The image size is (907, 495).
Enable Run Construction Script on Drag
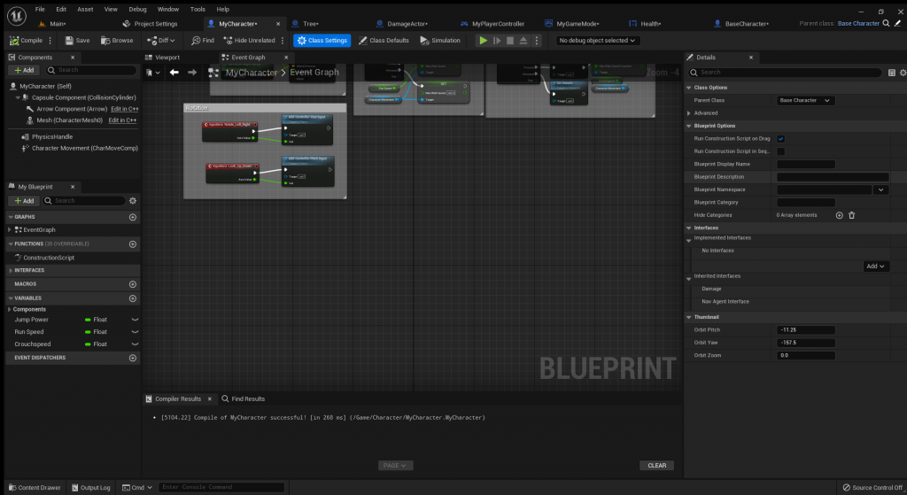tap(781, 139)
